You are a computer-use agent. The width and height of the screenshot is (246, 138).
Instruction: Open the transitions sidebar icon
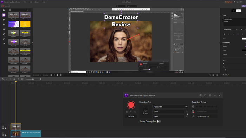coord(4,29)
